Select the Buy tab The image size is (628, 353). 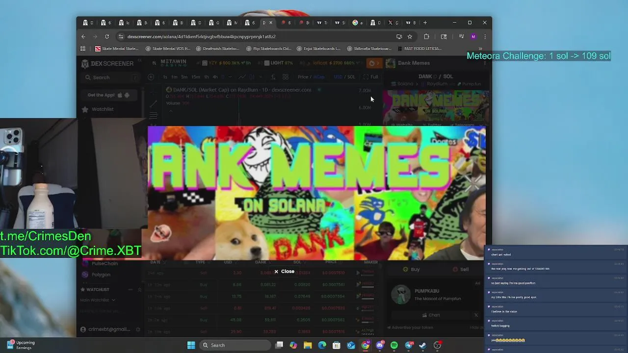tap(411, 269)
